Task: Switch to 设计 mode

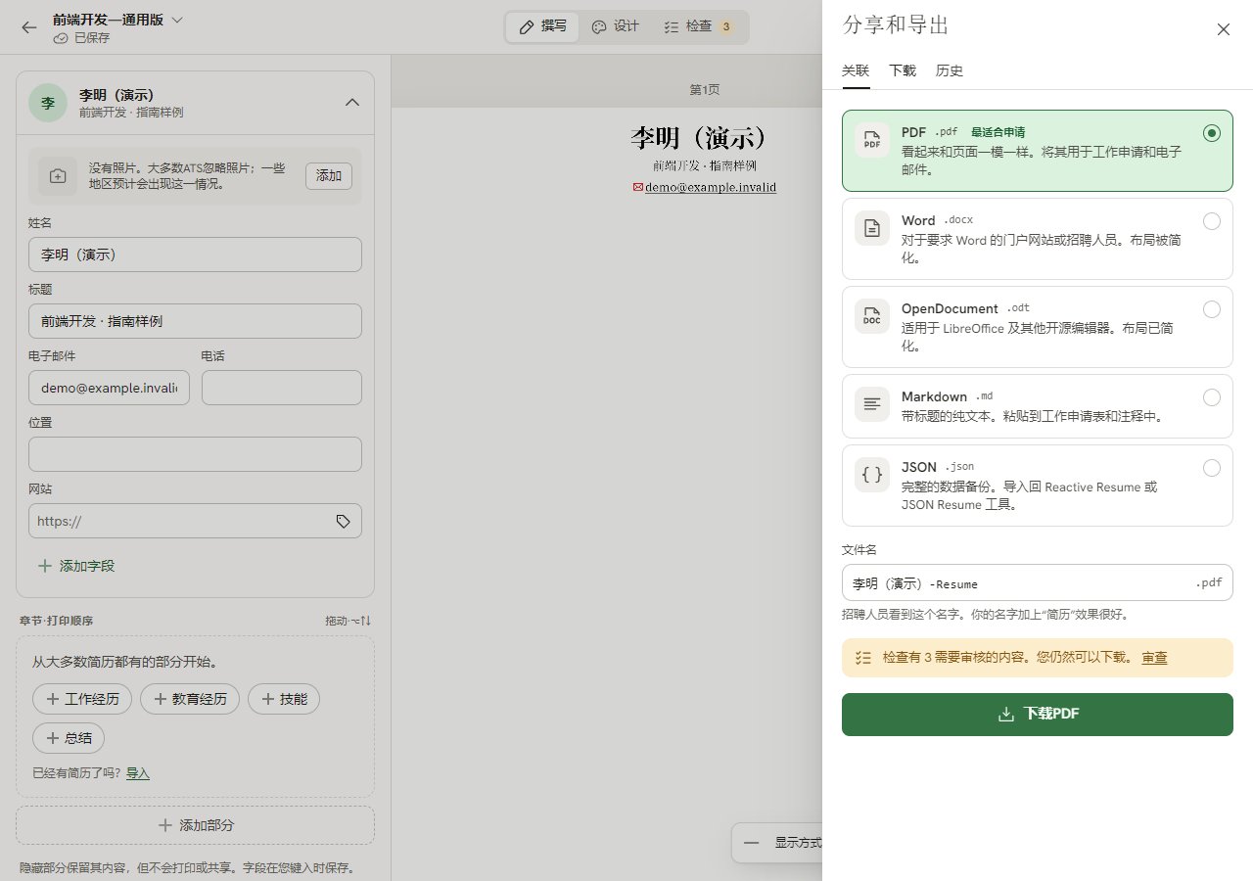Action: [616, 26]
